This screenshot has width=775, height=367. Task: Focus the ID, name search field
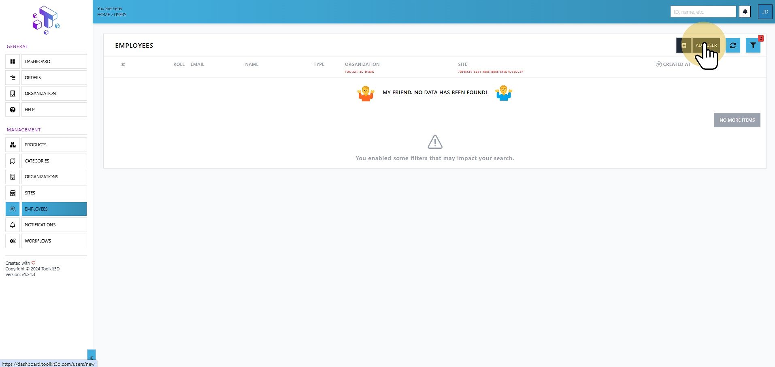click(x=703, y=12)
